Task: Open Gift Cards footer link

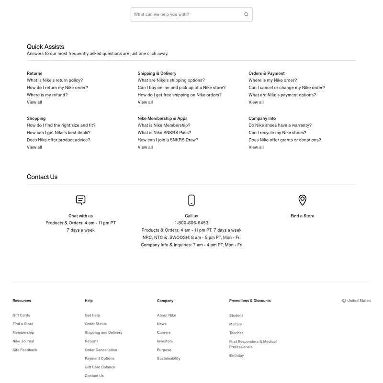Action: (21, 315)
